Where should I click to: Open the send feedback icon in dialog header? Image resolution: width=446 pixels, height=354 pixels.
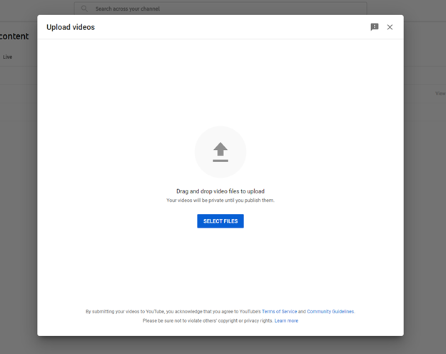tap(375, 27)
